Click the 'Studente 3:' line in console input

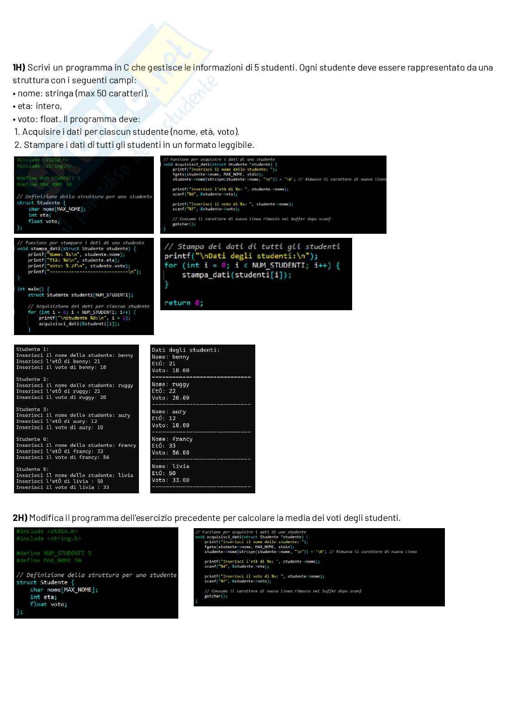(32, 409)
